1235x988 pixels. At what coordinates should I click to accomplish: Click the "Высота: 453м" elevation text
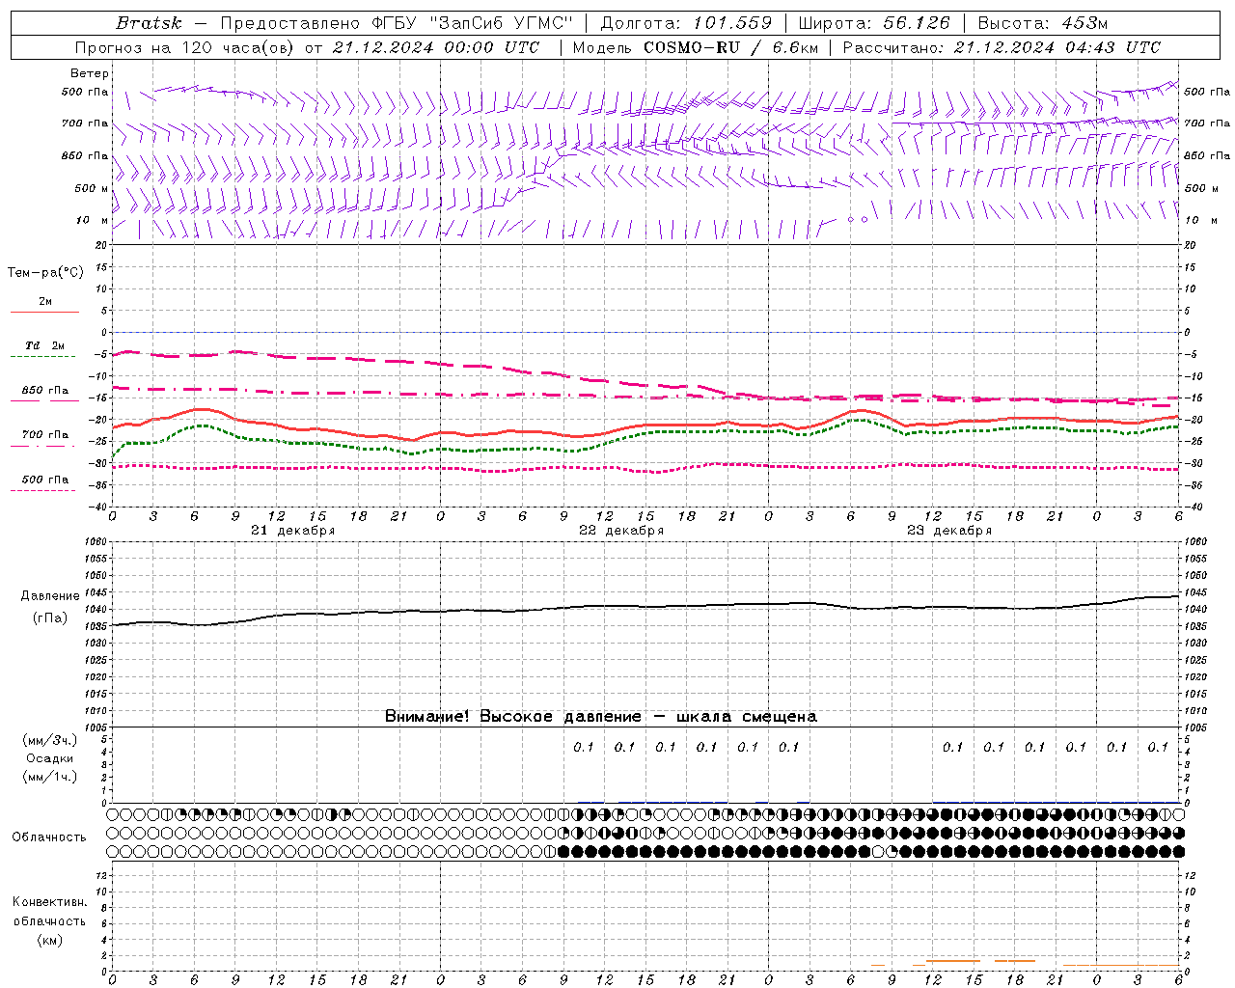click(1042, 23)
